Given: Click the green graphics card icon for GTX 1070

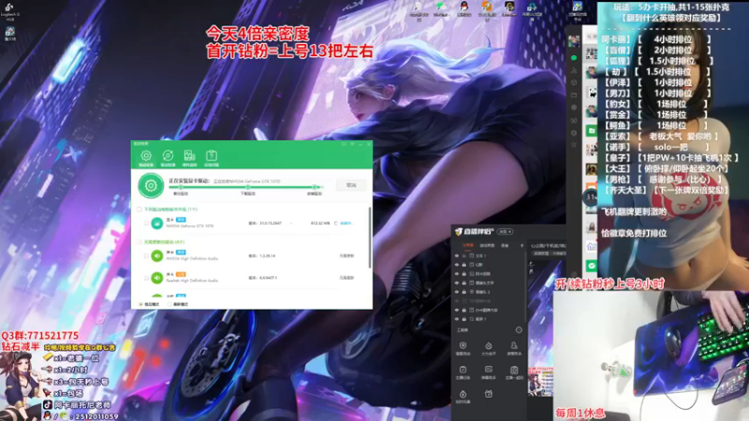Looking at the screenshot, I should [x=157, y=223].
